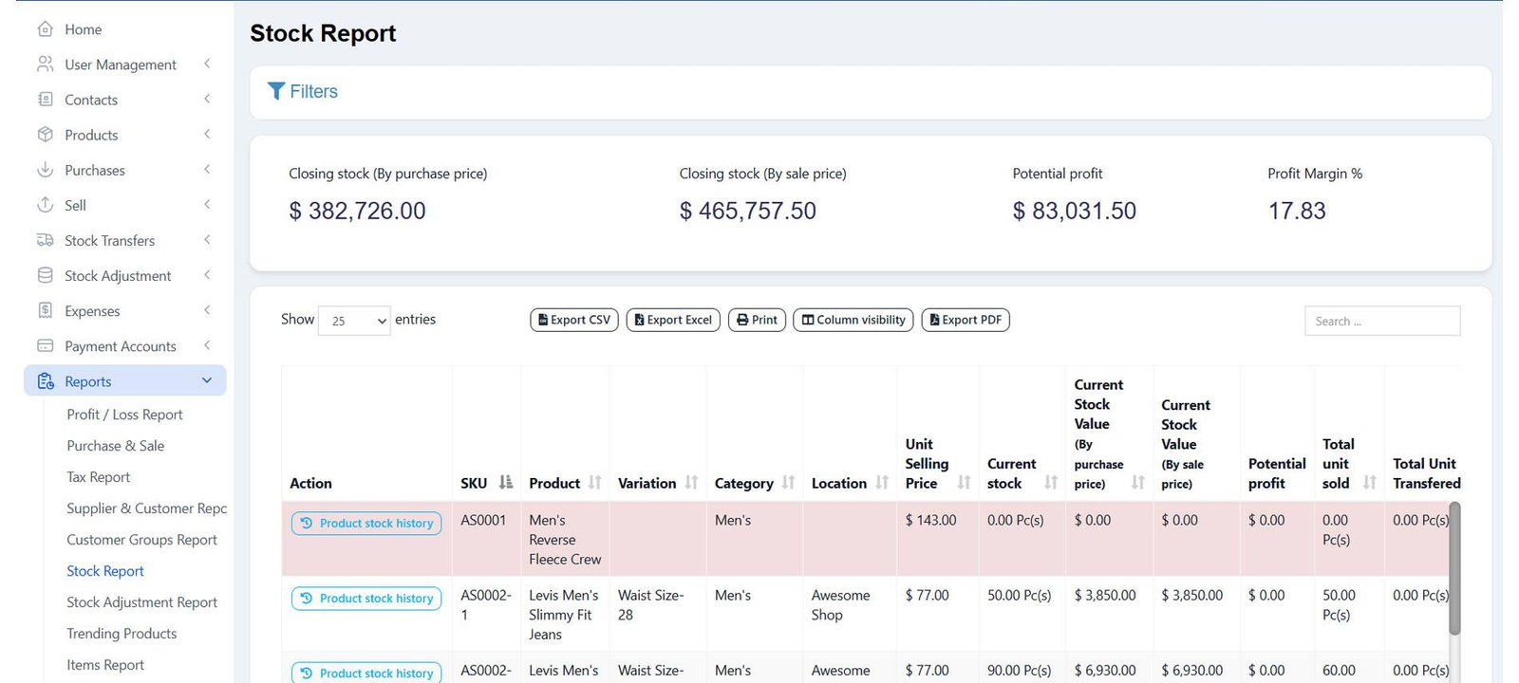Open Column visibility options

(853, 320)
